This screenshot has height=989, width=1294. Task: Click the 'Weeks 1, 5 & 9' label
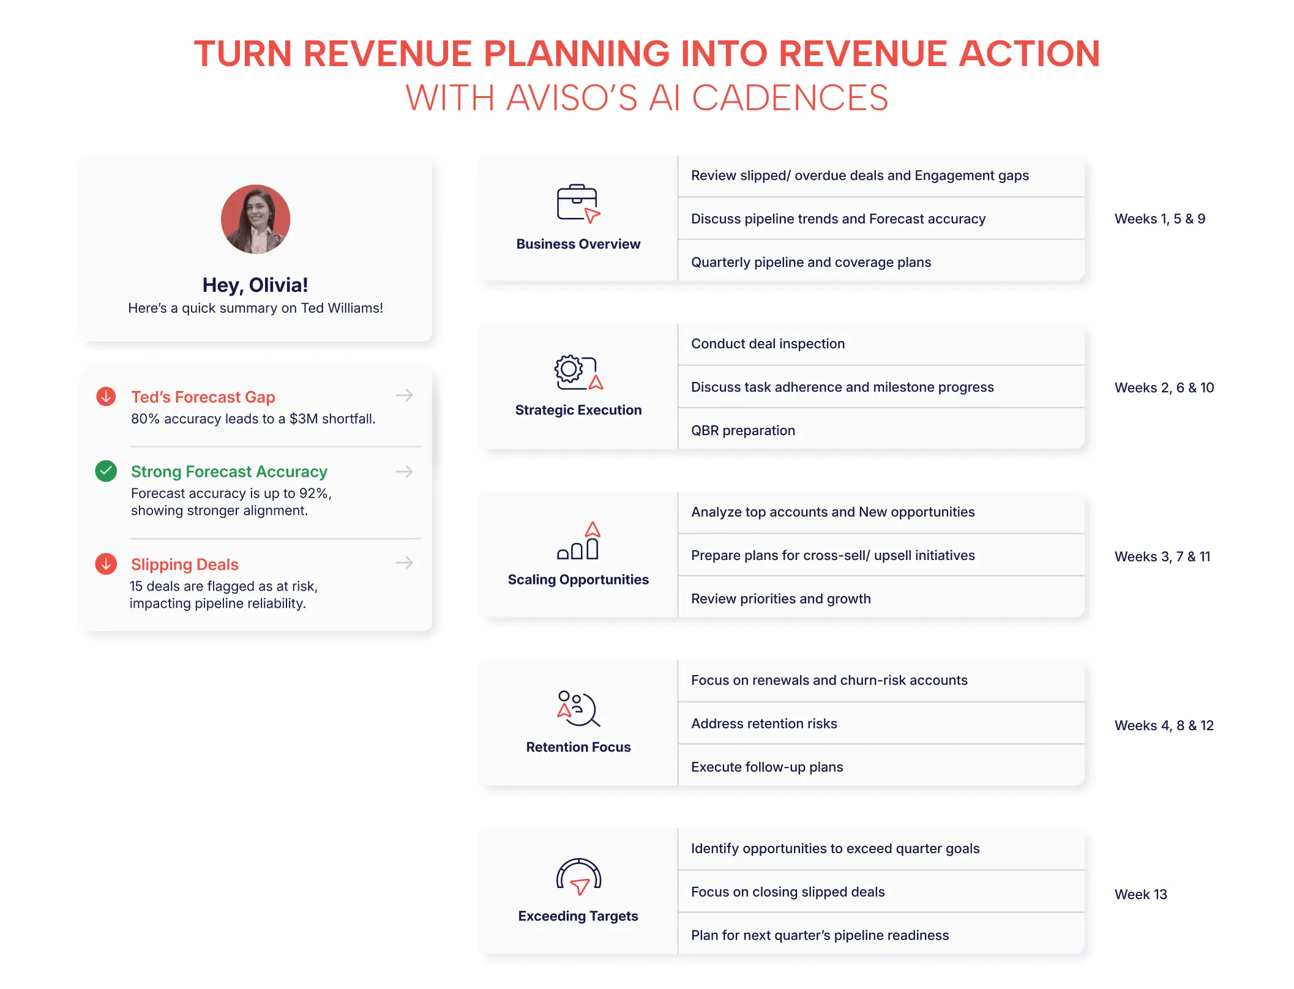tap(1160, 219)
